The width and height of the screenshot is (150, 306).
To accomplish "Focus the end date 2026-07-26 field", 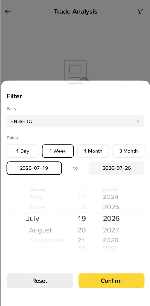I will pyautogui.click(x=117, y=168).
